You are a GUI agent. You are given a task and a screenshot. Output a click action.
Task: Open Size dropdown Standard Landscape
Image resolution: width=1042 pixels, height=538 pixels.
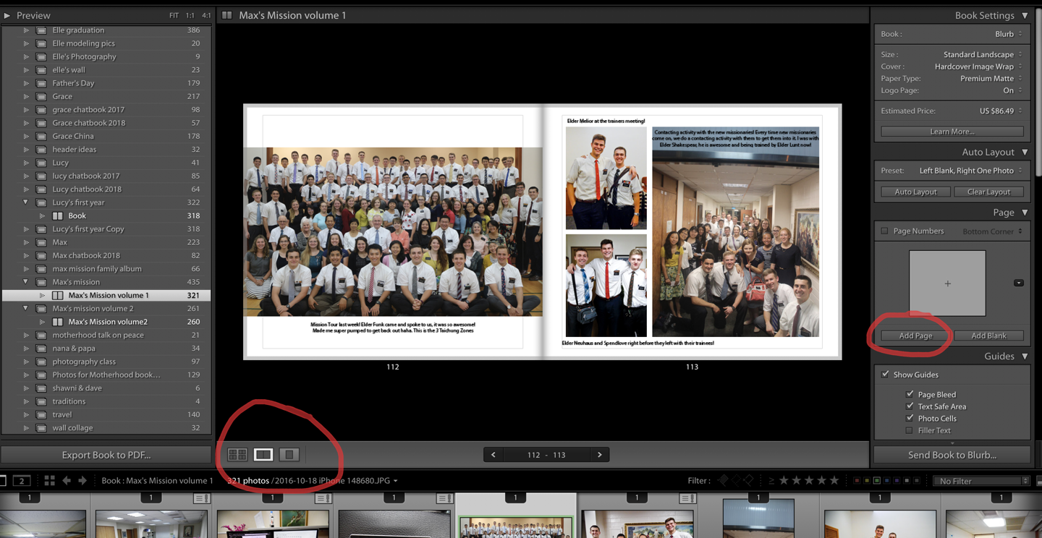[983, 54]
